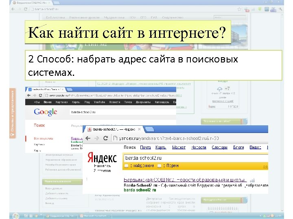This screenshot has width=293, height=219.
Task: Open Бардымская СОШ №2 Yandex result link
Action: 185,180
